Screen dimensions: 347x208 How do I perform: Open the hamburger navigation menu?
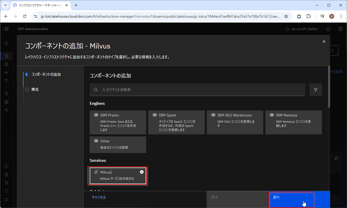pos(6,29)
